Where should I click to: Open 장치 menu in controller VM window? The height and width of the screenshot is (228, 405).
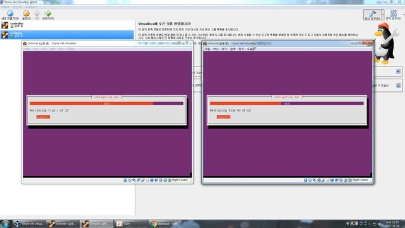pyautogui.click(x=61, y=49)
